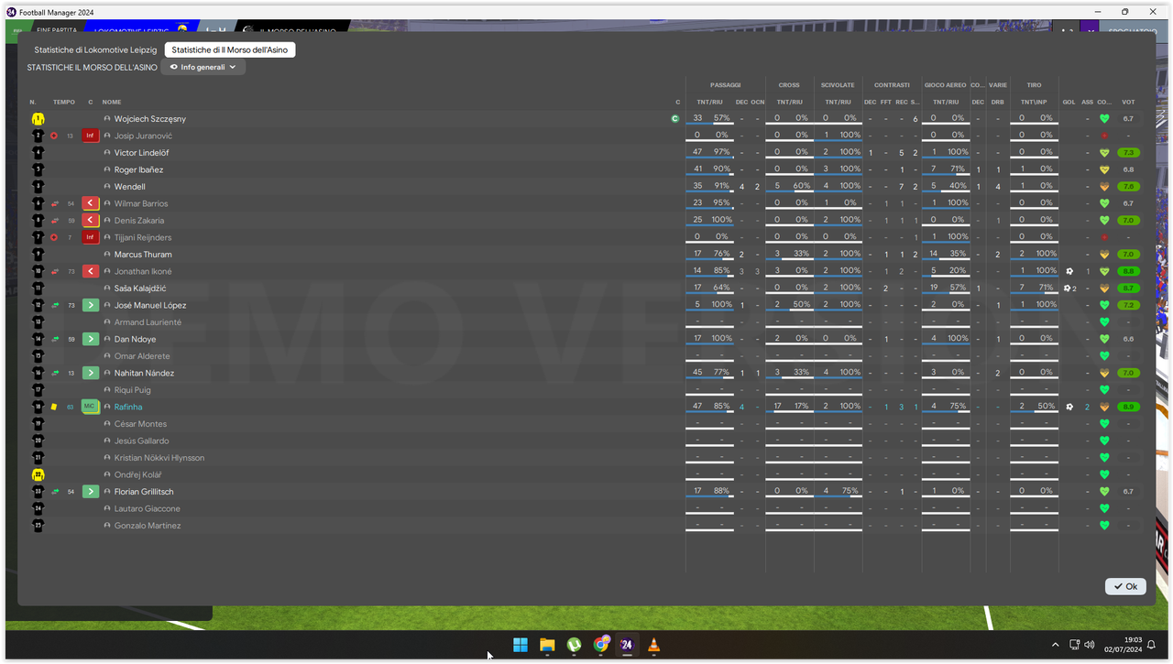The image size is (1173, 664).
Task: Select the Statistiche di Il Morso dell'Asino tab
Action: 230,49
